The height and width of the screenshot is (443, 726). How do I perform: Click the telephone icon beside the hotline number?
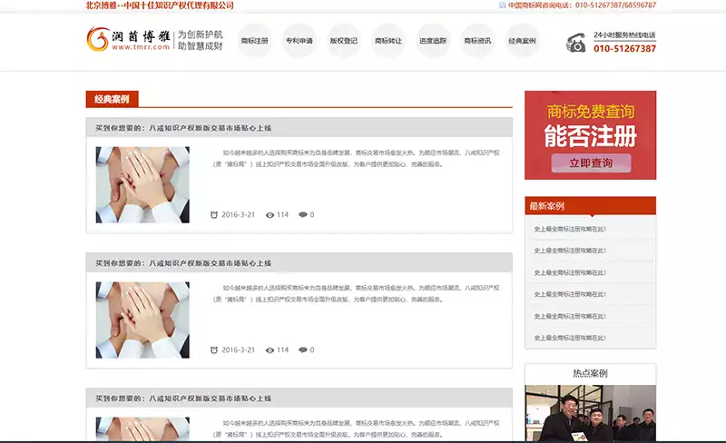click(x=575, y=43)
